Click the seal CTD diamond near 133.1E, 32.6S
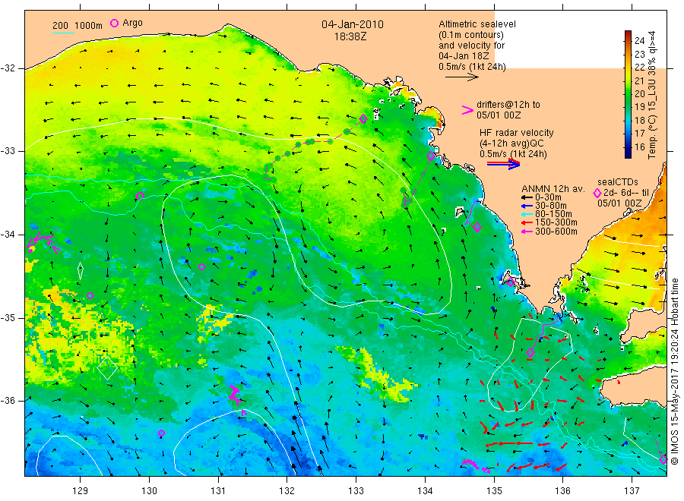Screen dimensions: 684x501 [x=363, y=118]
